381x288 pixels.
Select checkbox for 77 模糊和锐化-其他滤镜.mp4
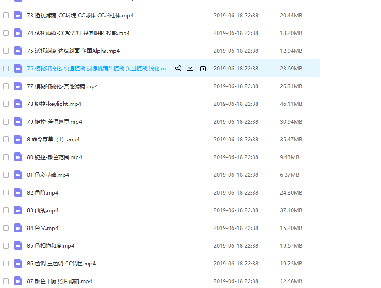(6, 86)
